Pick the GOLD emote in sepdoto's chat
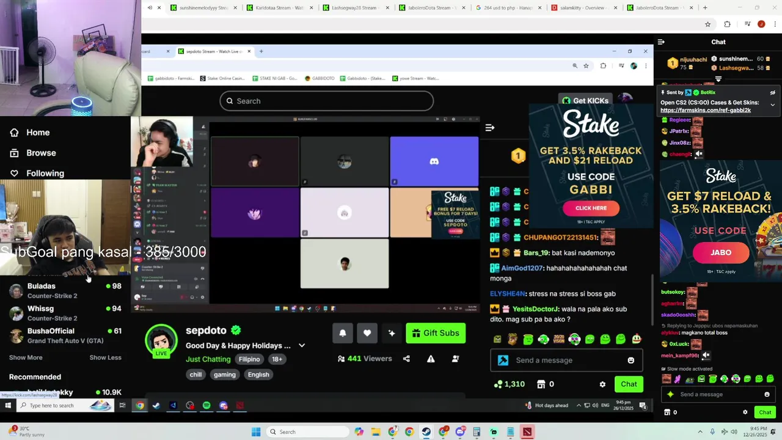The height and width of the screenshot is (440, 782). point(513,339)
